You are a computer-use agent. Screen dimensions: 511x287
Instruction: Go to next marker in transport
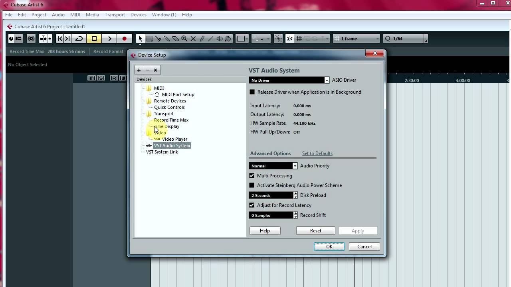tap(67, 39)
